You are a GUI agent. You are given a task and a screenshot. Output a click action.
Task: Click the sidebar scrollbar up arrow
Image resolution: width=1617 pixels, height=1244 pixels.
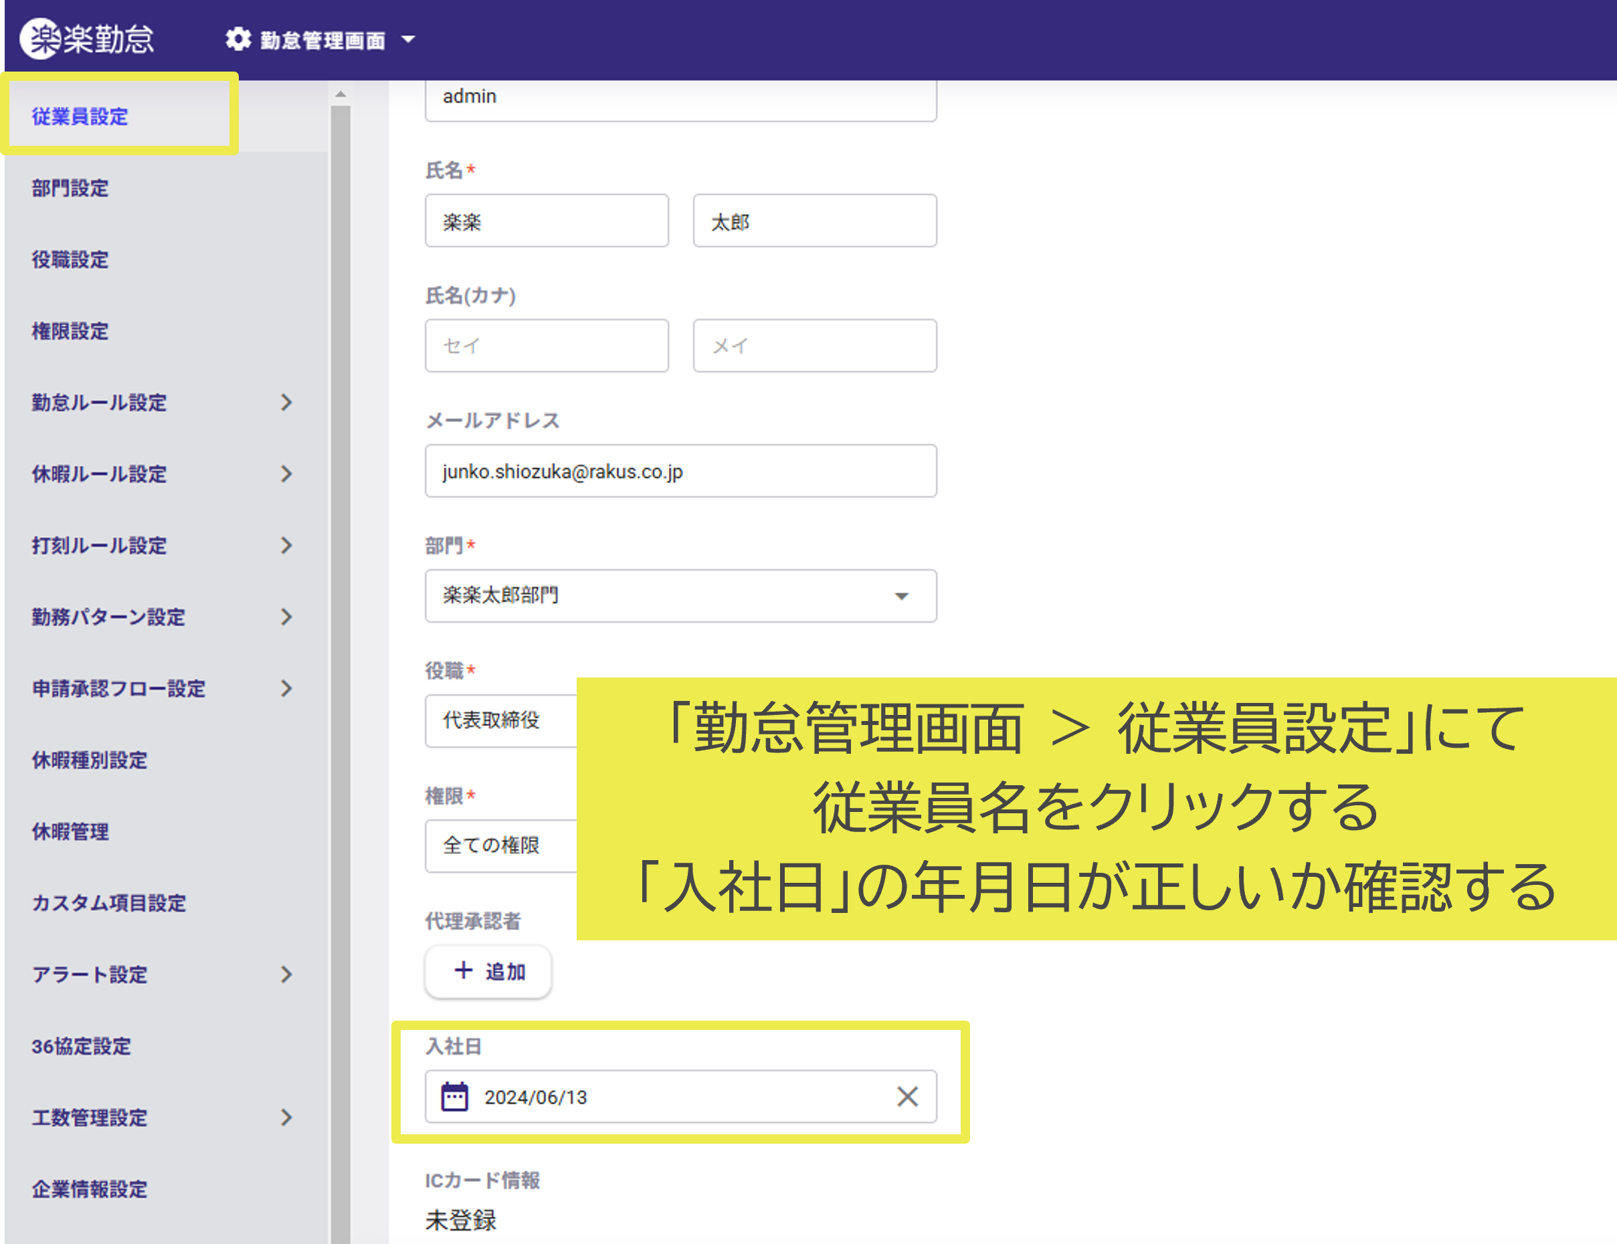(x=341, y=95)
